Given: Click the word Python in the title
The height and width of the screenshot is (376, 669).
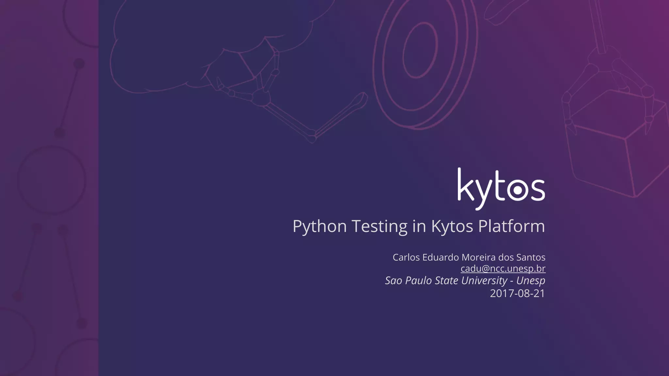Looking at the screenshot, I should 319,226.
